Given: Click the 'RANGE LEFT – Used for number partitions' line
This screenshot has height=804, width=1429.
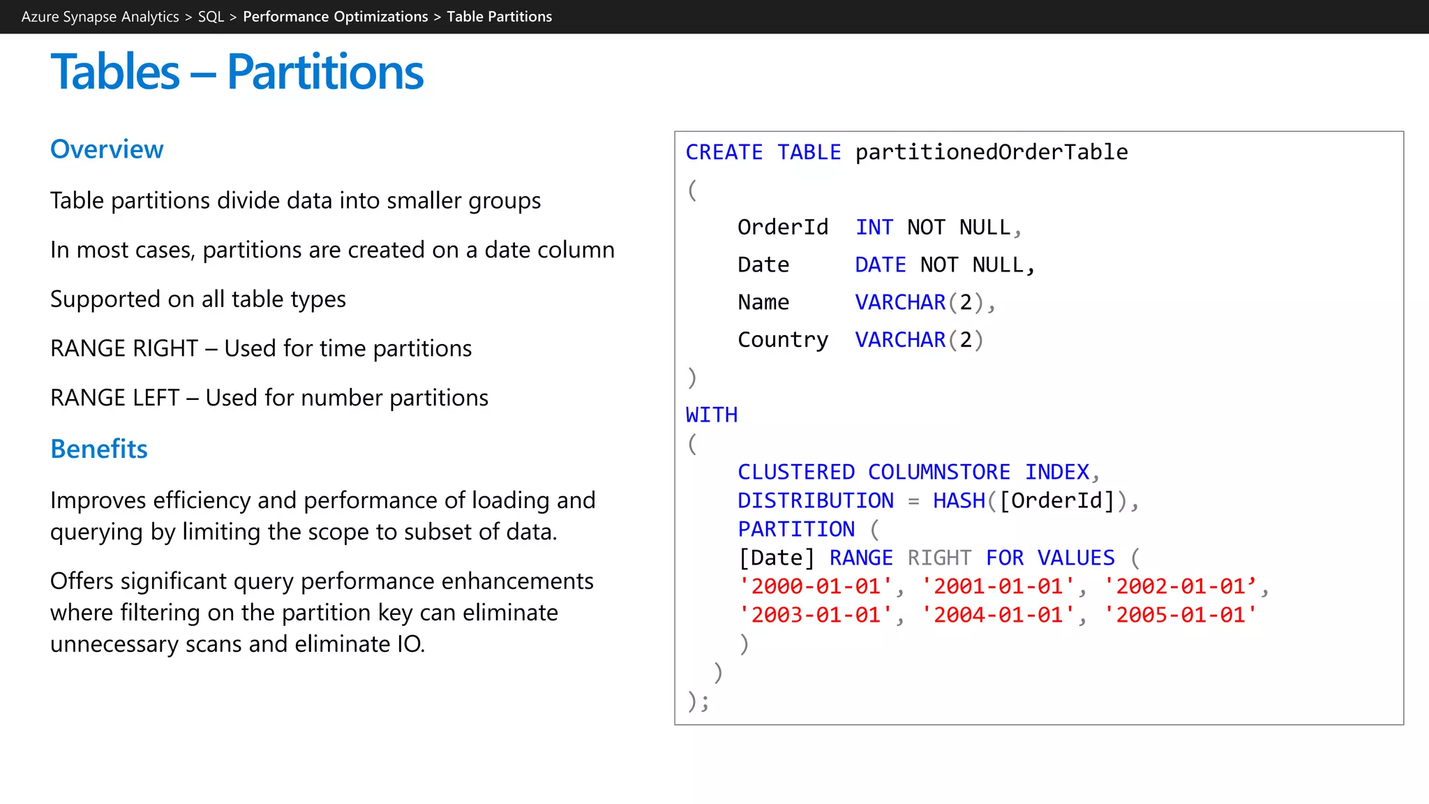Looking at the screenshot, I should (x=269, y=398).
